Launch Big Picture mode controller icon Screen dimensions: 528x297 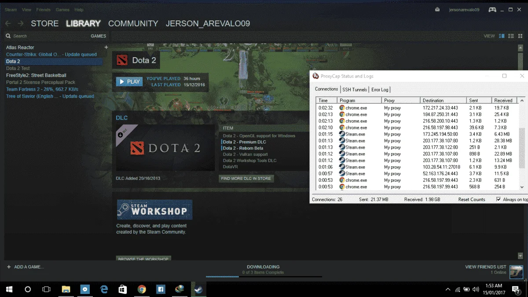(x=492, y=9)
